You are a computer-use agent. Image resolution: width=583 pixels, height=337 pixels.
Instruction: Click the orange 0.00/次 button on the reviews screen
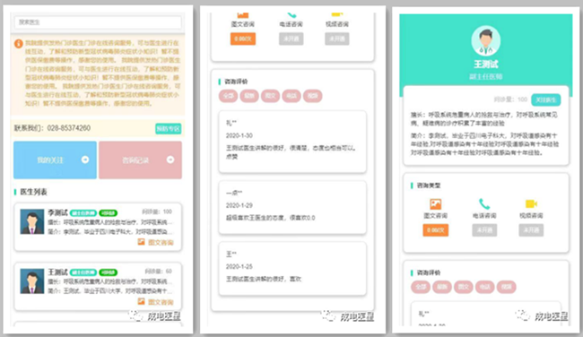click(243, 39)
